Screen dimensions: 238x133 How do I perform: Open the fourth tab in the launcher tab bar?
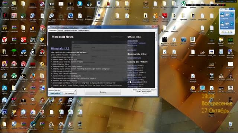click(84, 30)
